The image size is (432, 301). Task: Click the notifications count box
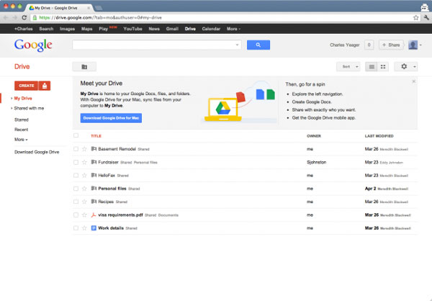point(369,45)
